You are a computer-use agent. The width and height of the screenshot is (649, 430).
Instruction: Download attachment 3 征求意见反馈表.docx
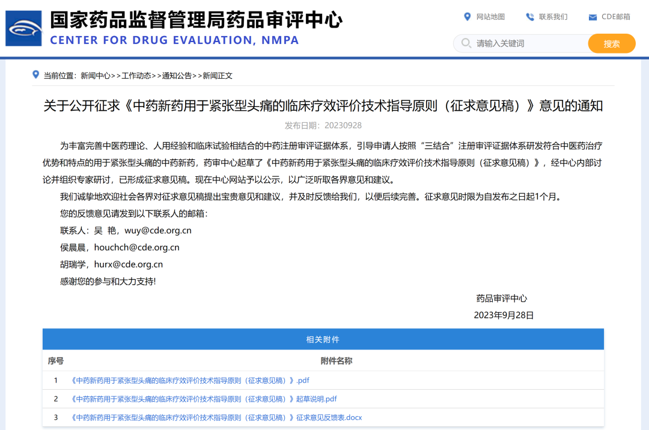(216, 417)
